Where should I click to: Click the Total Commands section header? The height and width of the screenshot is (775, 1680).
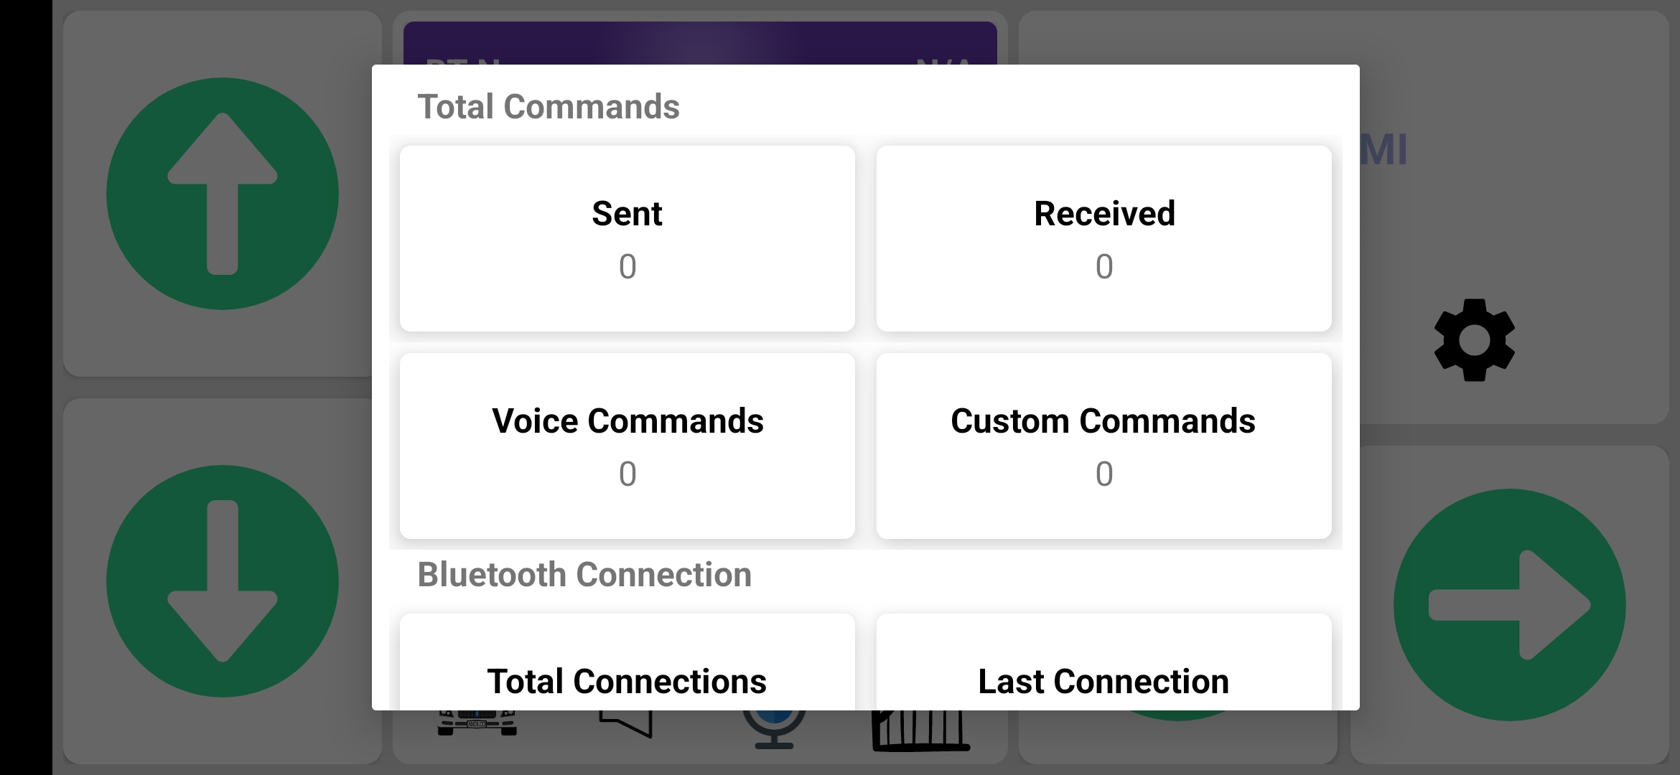coord(549,107)
